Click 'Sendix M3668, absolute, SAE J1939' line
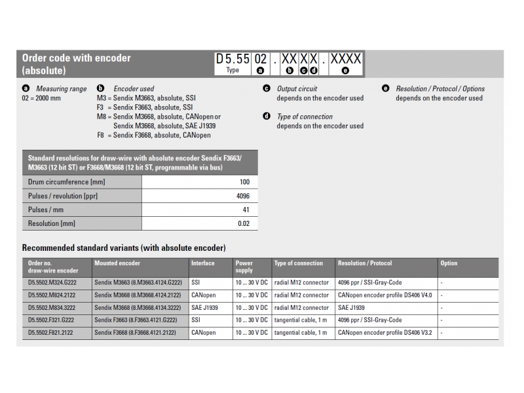 (x=164, y=126)
